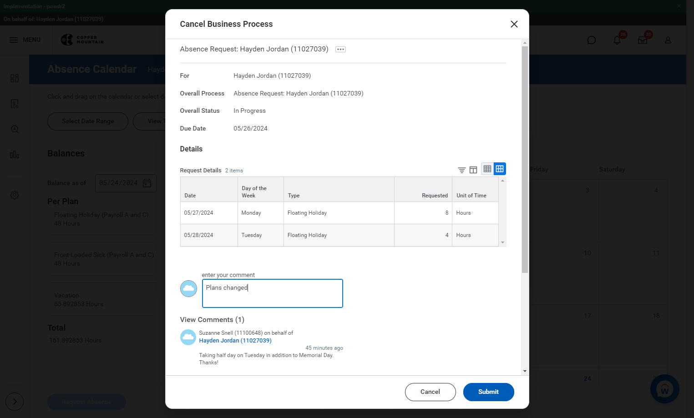The image size is (694, 418).
Task: Open the Hayden Jordan (11027039) link
Action: (235, 341)
